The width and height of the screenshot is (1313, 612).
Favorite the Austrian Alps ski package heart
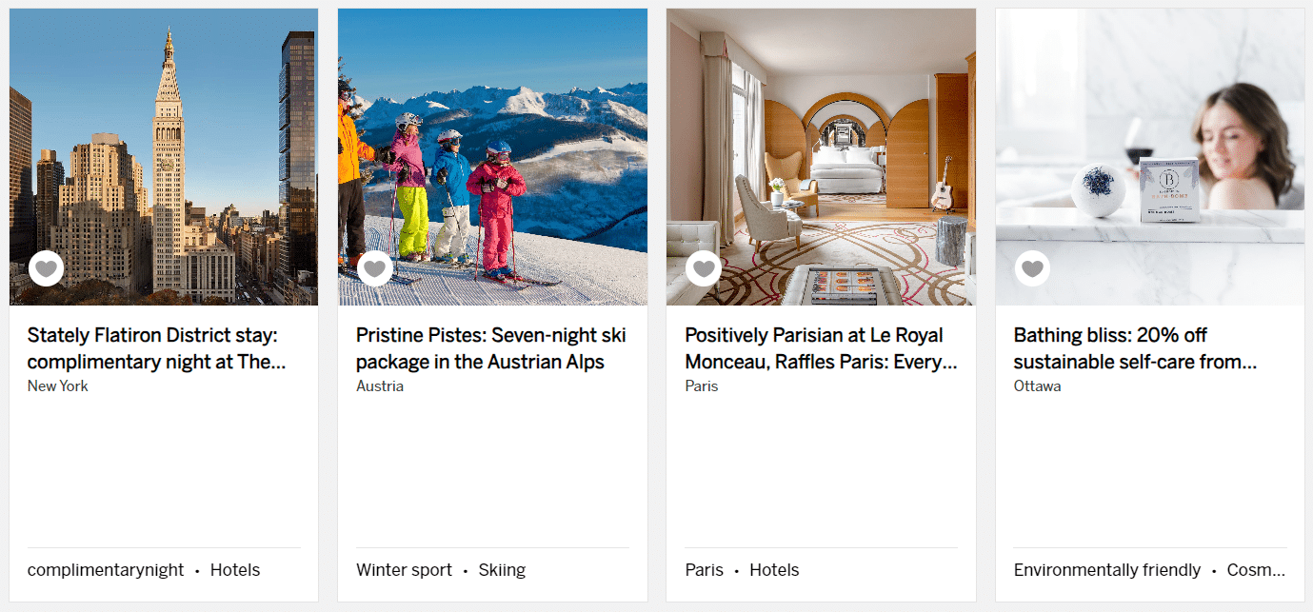click(375, 268)
